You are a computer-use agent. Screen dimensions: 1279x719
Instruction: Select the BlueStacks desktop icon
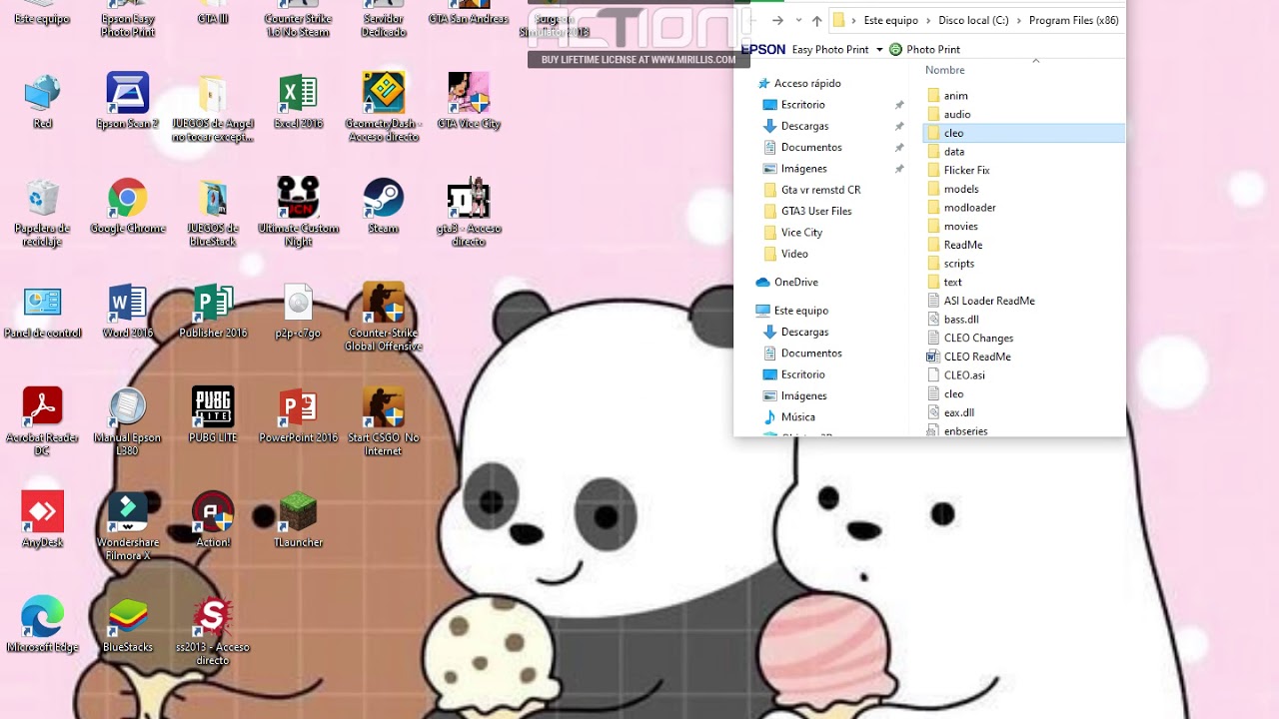pyautogui.click(x=128, y=625)
